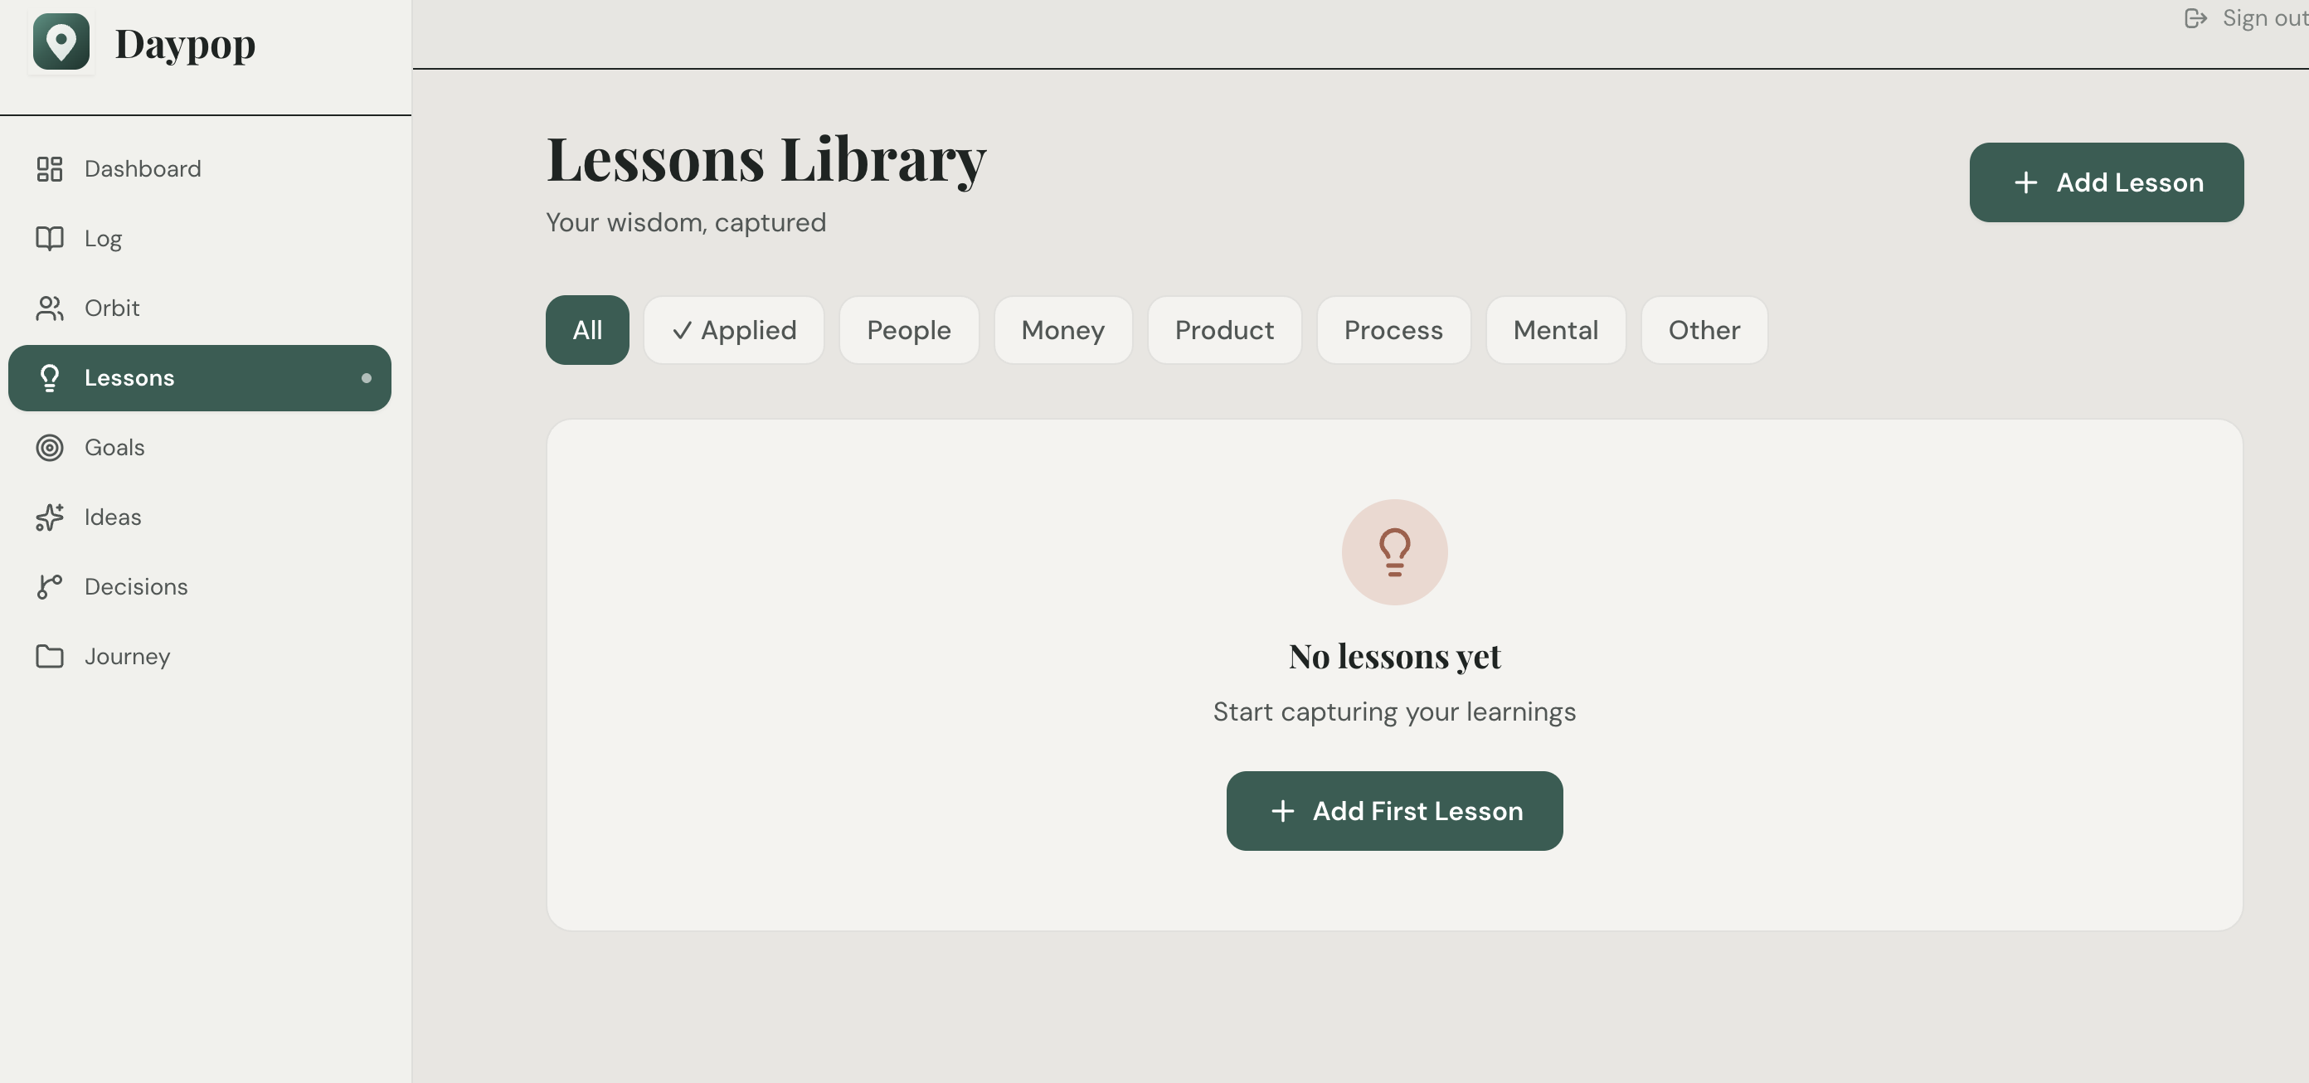Filter lessons by People category
The width and height of the screenshot is (2309, 1083).
click(x=908, y=330)
